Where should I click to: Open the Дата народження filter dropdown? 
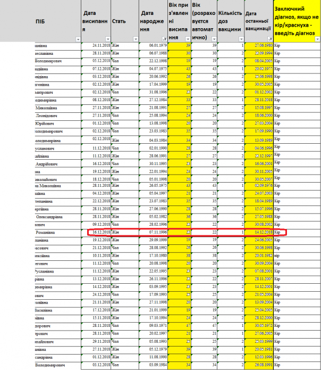[164, 39]
